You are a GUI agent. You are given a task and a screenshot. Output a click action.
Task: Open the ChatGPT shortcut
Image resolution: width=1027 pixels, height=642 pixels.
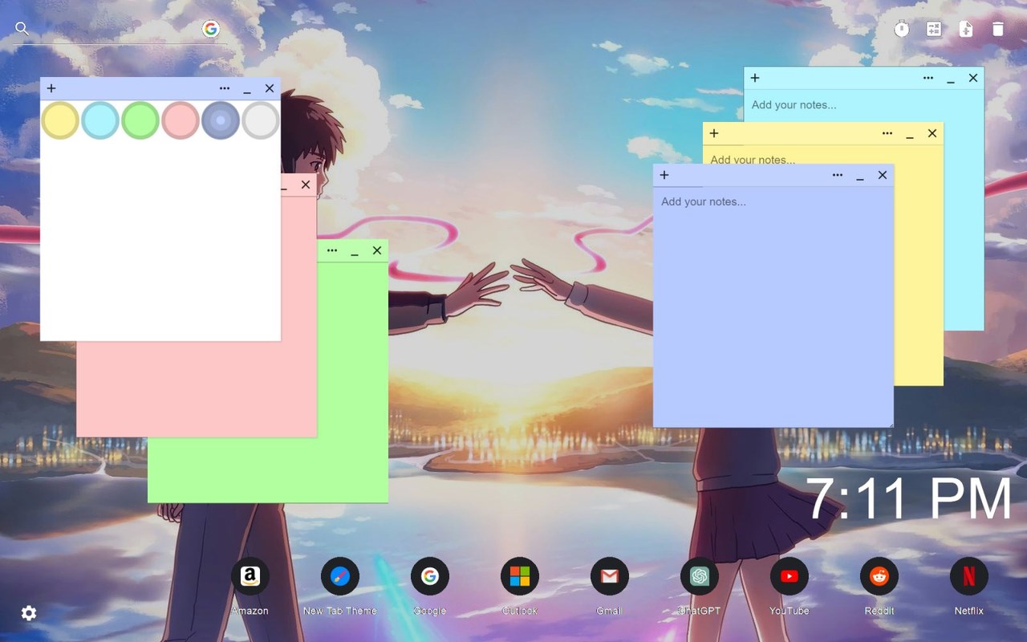tap(700, 576)
